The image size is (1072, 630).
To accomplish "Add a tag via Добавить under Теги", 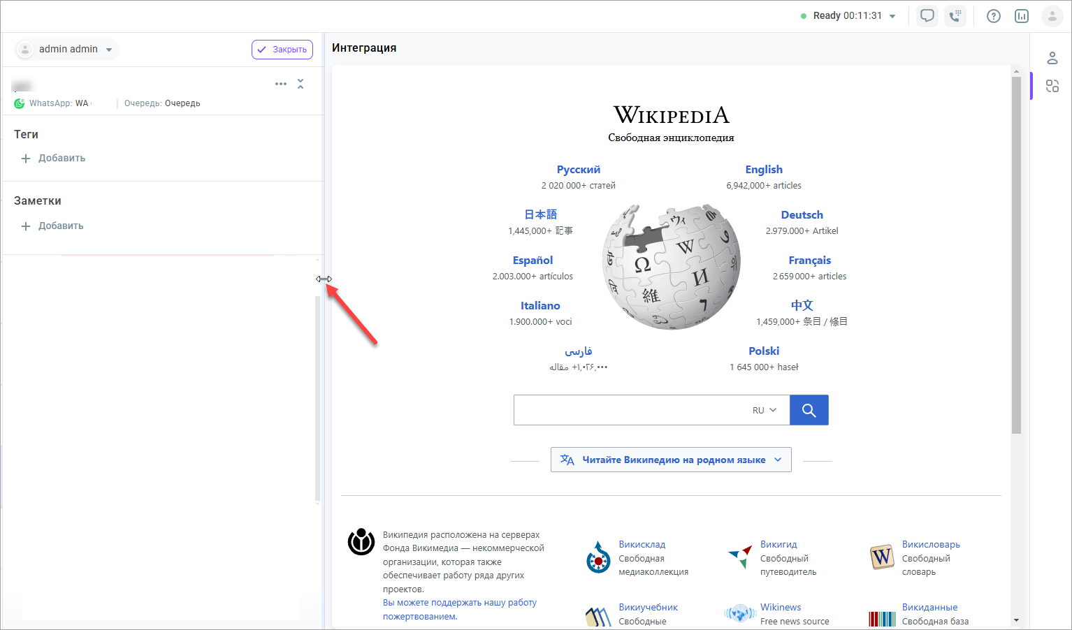I will [x=53, y=159].
